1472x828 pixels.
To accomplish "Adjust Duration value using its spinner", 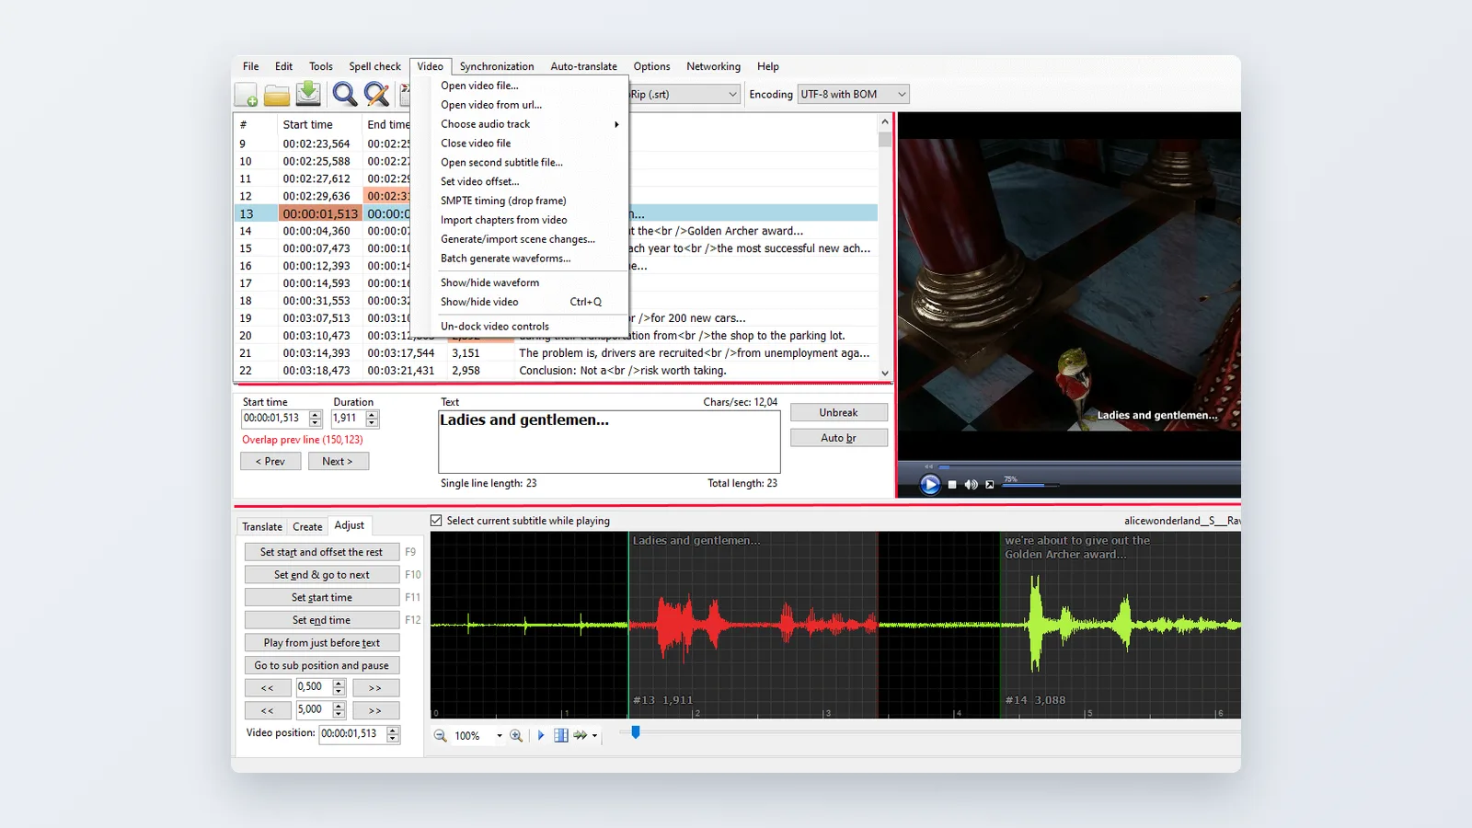I will click(x=372, y=419).
